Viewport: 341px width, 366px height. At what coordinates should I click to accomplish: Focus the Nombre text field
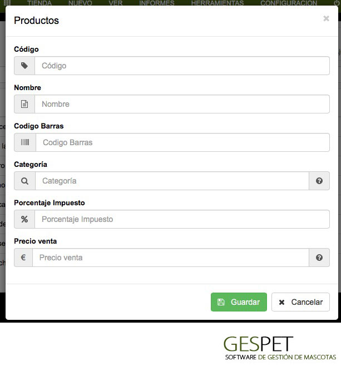(x=182, y=104)
